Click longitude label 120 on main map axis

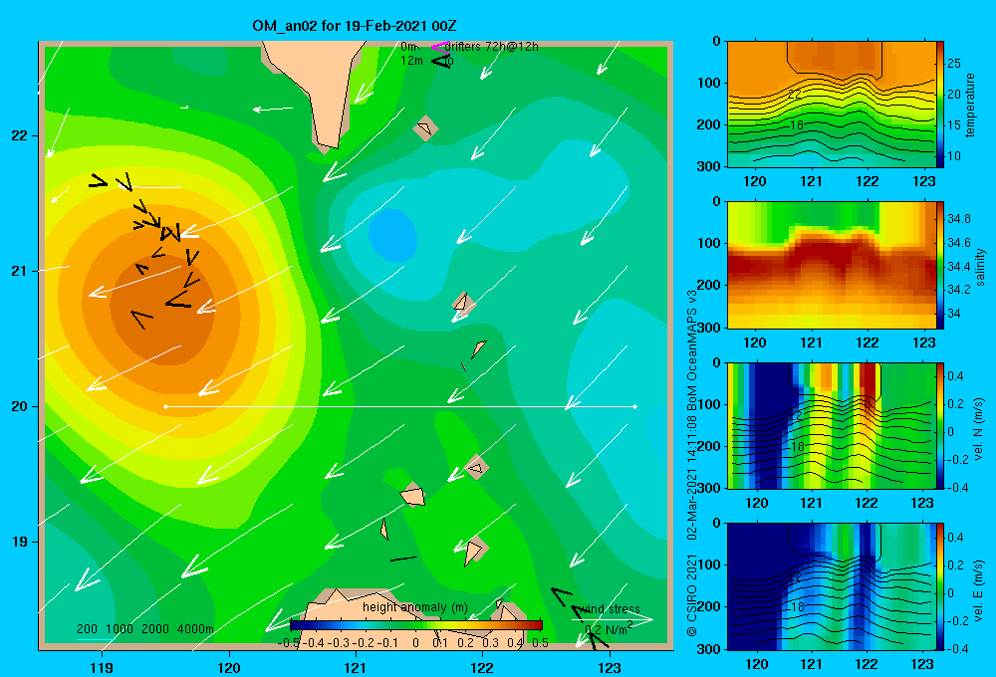pos(229,667)
